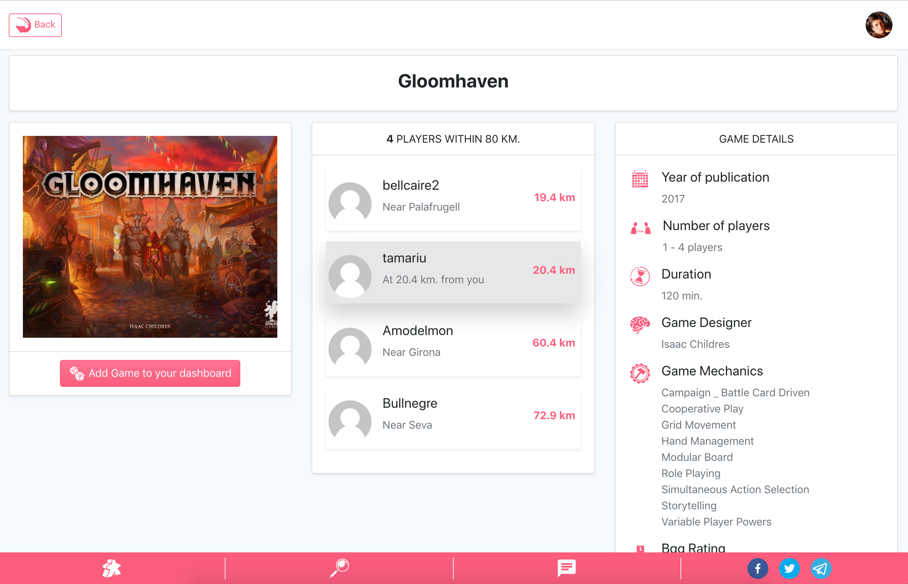
Task: Add Game to your dashboard
Action: click(150, 373)
